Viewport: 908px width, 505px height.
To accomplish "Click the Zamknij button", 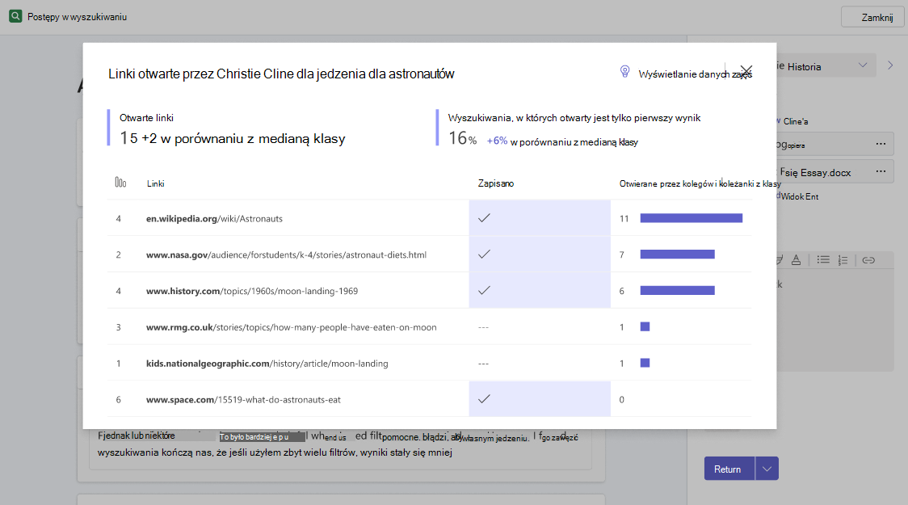I will click(872, 18).
